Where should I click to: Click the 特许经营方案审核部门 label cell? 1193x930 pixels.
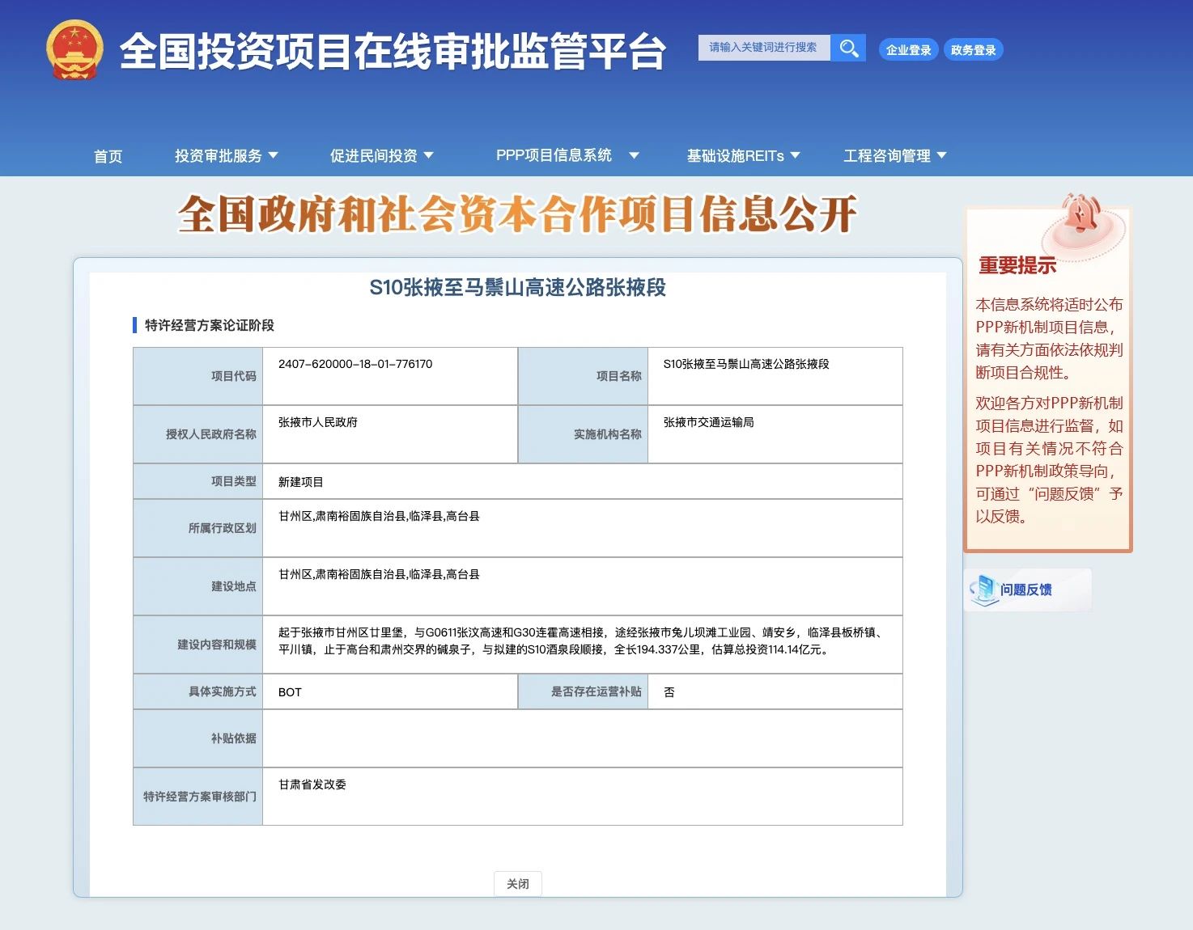point(198,797)
